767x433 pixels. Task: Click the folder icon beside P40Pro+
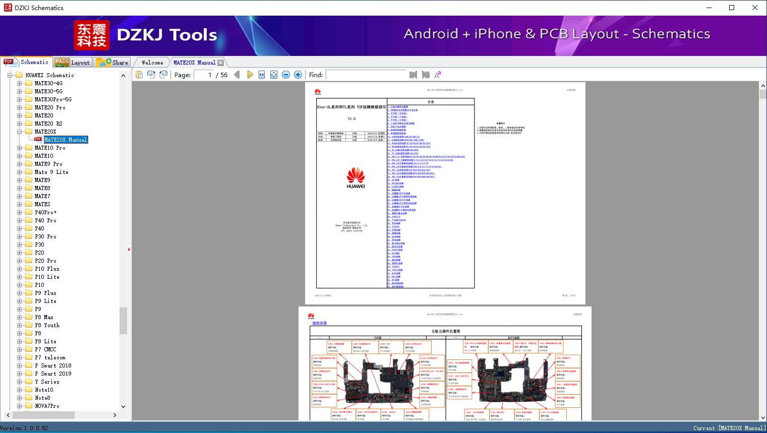pyautogui.click(x=29, y=212)
